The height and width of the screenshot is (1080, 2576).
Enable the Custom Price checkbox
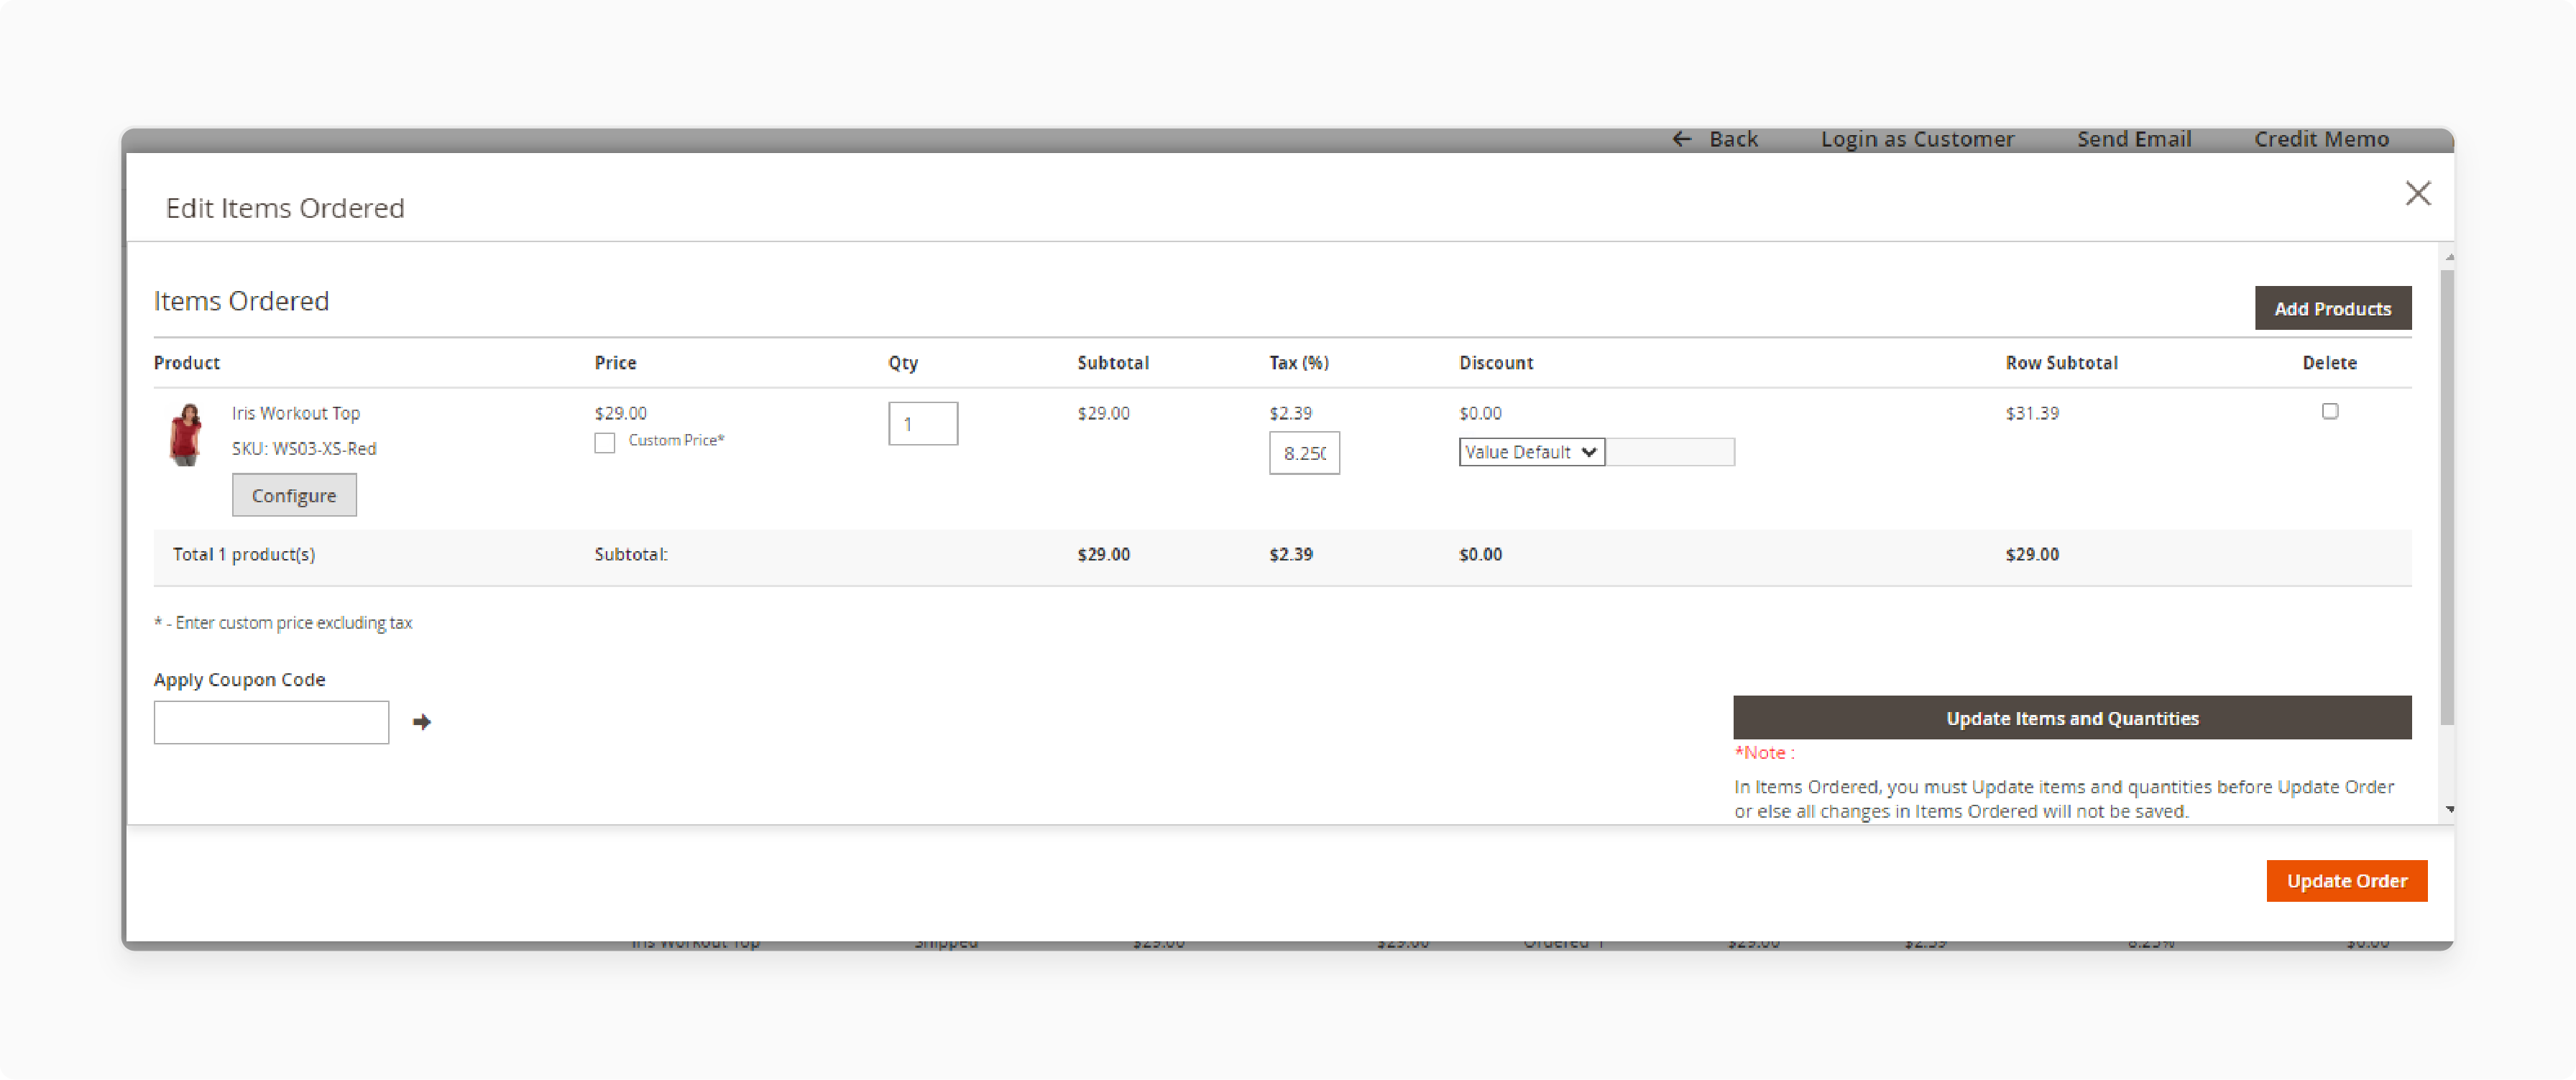604,442
